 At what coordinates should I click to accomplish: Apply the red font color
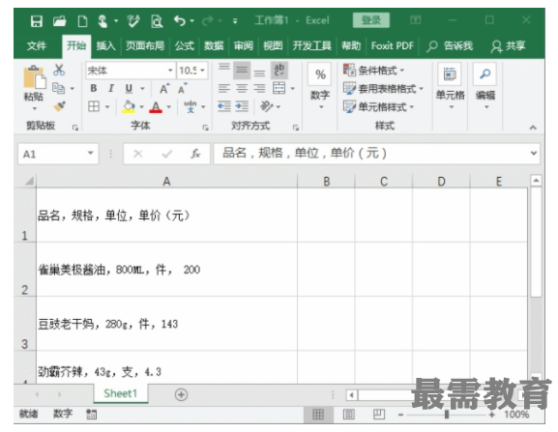[x=156, y=106]
